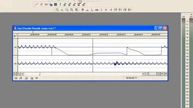
Task: Click the zoom out full magnifier icon
Action: pos(76,10)
